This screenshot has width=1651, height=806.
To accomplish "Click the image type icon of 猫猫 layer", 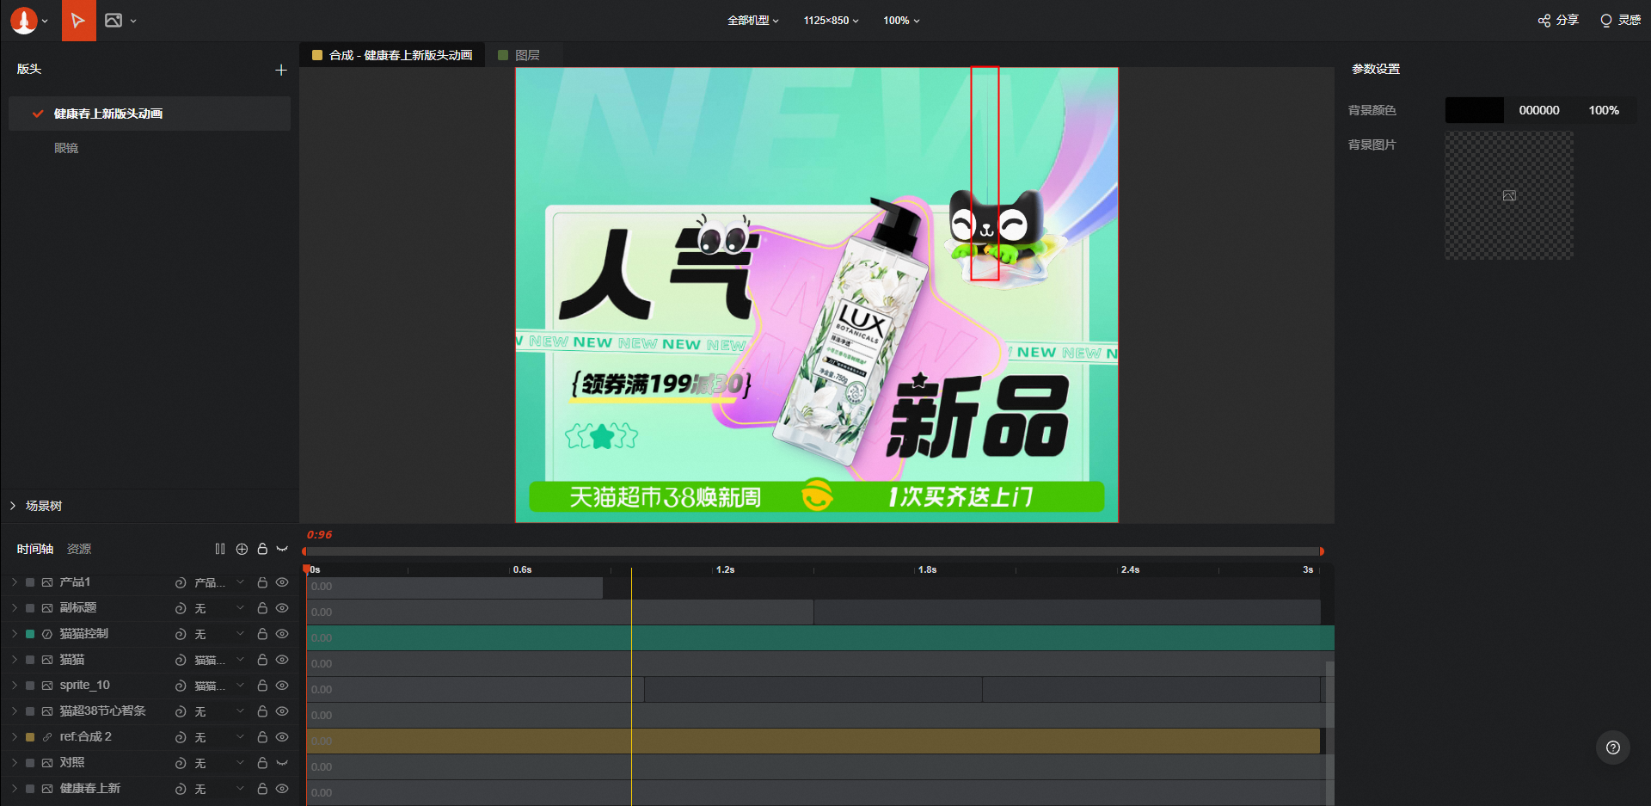I will (x=47, y=660).
